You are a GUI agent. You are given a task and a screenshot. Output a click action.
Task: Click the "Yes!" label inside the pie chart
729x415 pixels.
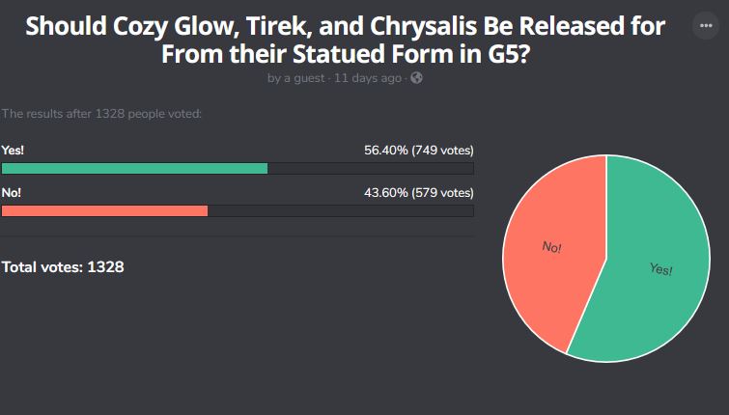661,269
